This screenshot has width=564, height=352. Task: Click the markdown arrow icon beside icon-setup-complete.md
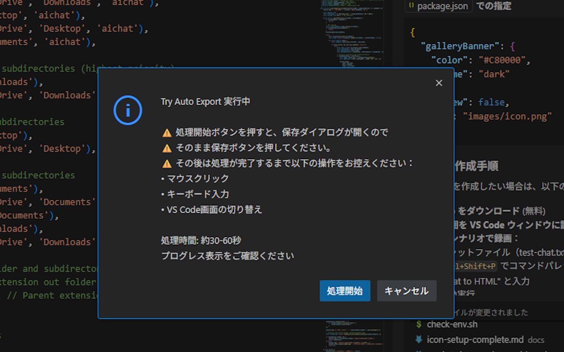[x=419, y=340]
